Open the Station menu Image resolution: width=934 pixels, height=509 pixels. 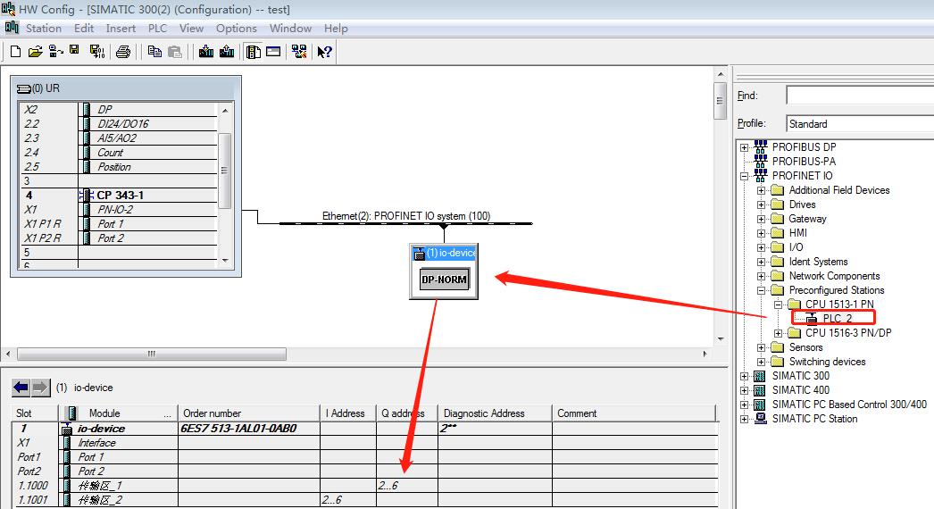pos(44,28)
